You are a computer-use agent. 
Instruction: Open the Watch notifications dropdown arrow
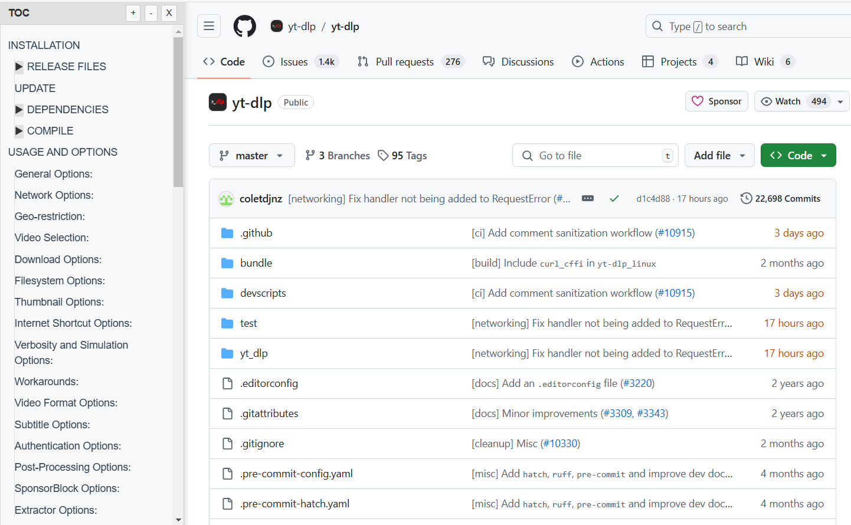[840, 101]
